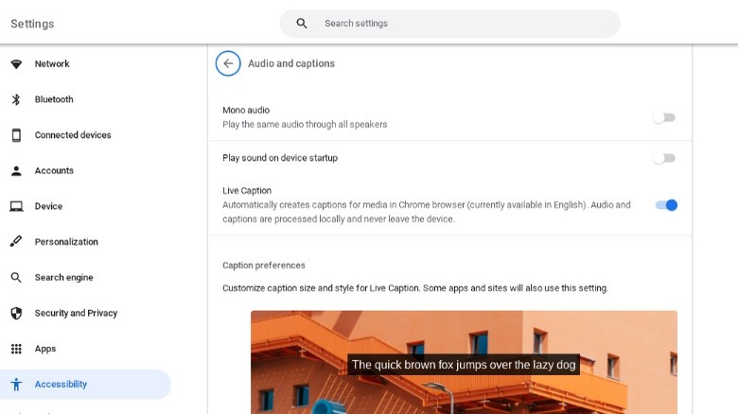Select Accessibility in the sidebar
738x414 pixels.
61,385
